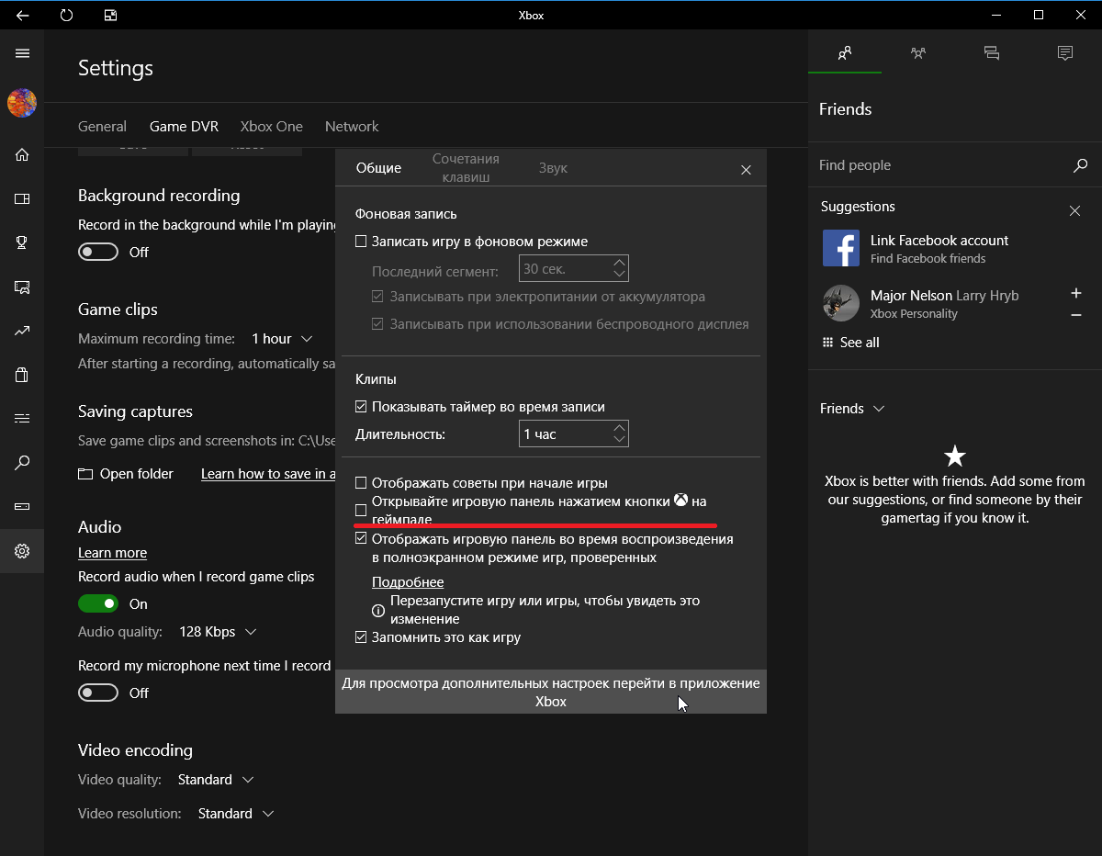
Task: Uncheck Отображать игровую панель во время воспроизведения
Action: pos(361,538)
